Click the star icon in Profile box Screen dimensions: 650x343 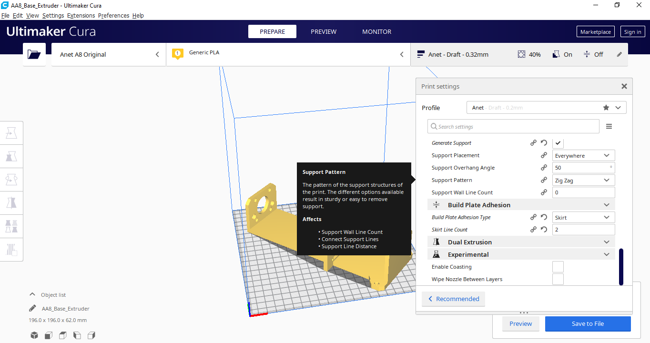(x=606, y=108)
